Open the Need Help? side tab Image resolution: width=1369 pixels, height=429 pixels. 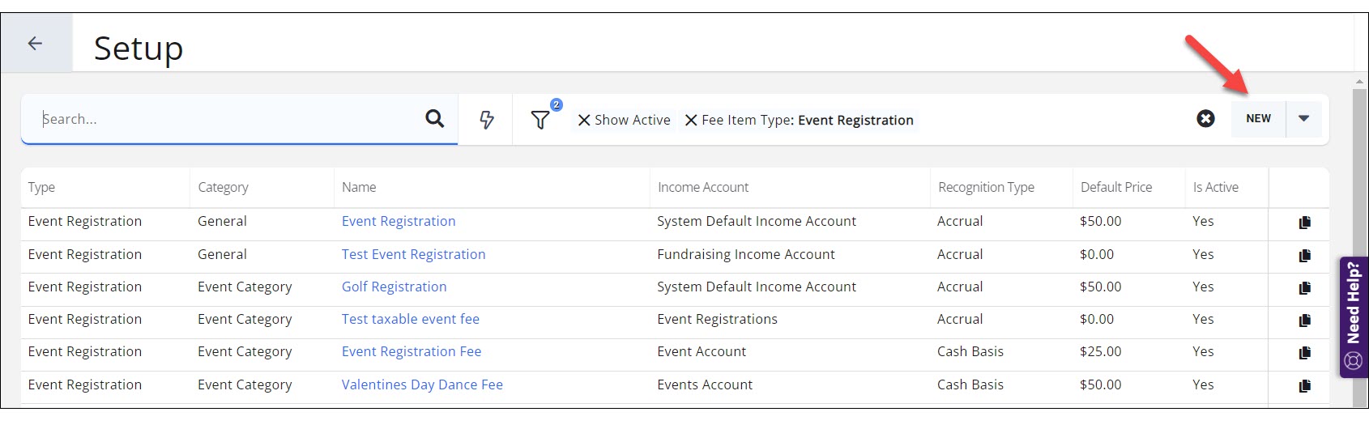click(x=1353, y=316)
